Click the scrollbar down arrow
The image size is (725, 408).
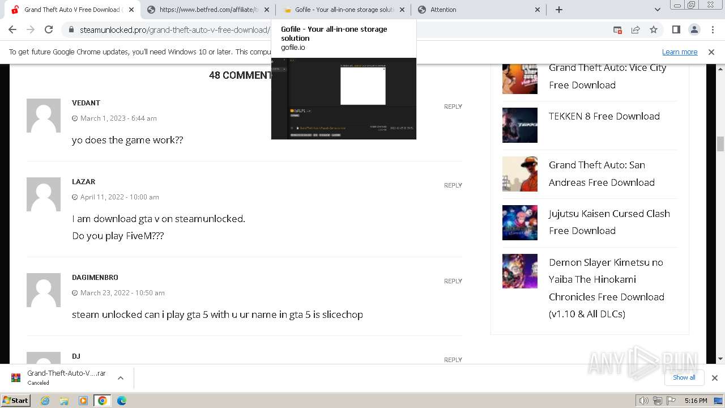click(x=720, y=359)
